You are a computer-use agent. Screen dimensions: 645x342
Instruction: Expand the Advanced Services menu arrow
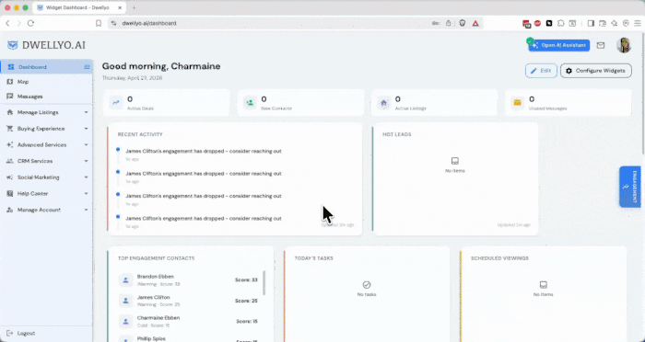86,145
